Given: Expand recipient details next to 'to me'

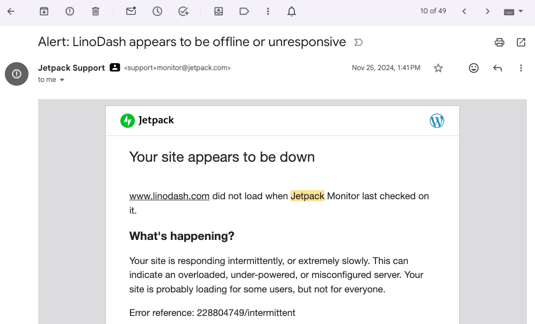Looking at the screenshot, I should coord(62,80).
